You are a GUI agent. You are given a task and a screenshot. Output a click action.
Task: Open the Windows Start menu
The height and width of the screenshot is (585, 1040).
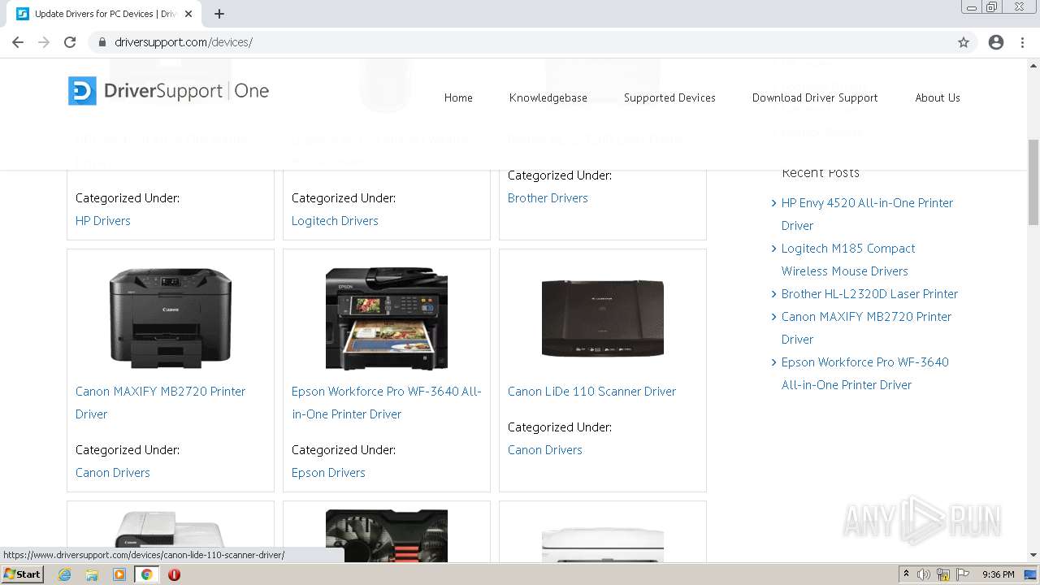tap(23, 574)
